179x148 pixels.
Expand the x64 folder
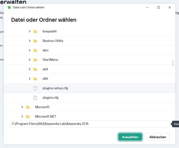point(30,69)
